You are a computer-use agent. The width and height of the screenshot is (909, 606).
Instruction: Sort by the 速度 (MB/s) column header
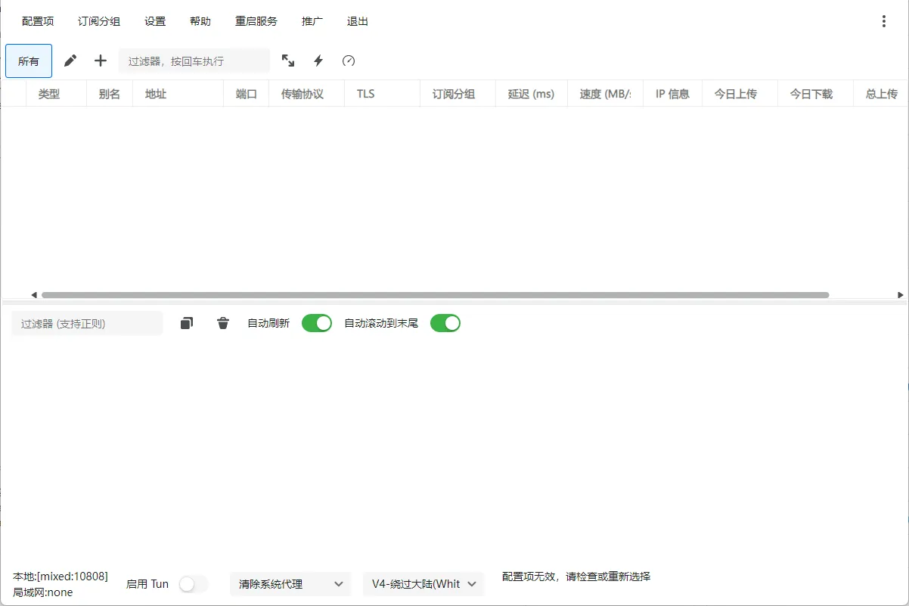605,94
